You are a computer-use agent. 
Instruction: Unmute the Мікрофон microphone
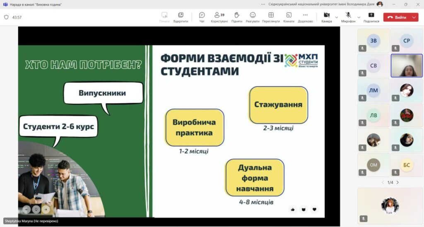click(x=348, y=17)
